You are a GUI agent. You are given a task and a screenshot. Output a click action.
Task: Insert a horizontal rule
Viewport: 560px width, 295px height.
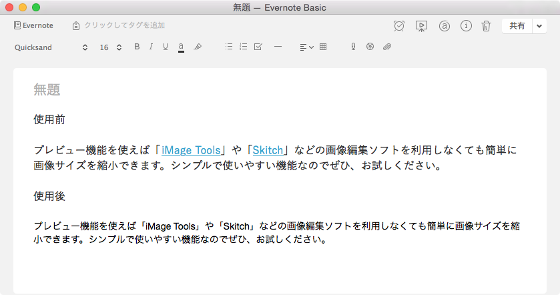[278, 47]
